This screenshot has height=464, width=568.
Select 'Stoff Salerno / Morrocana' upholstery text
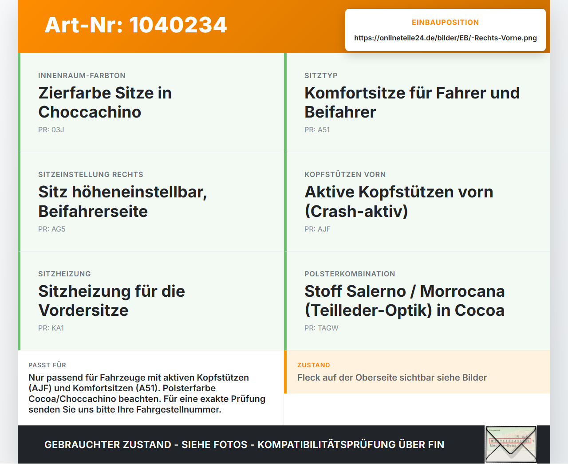[x=405, y=301]
